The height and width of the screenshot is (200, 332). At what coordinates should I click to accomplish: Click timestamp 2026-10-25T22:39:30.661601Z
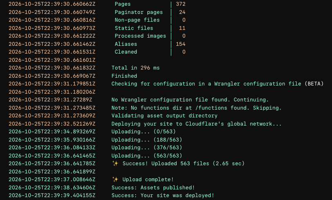[52, 60]
